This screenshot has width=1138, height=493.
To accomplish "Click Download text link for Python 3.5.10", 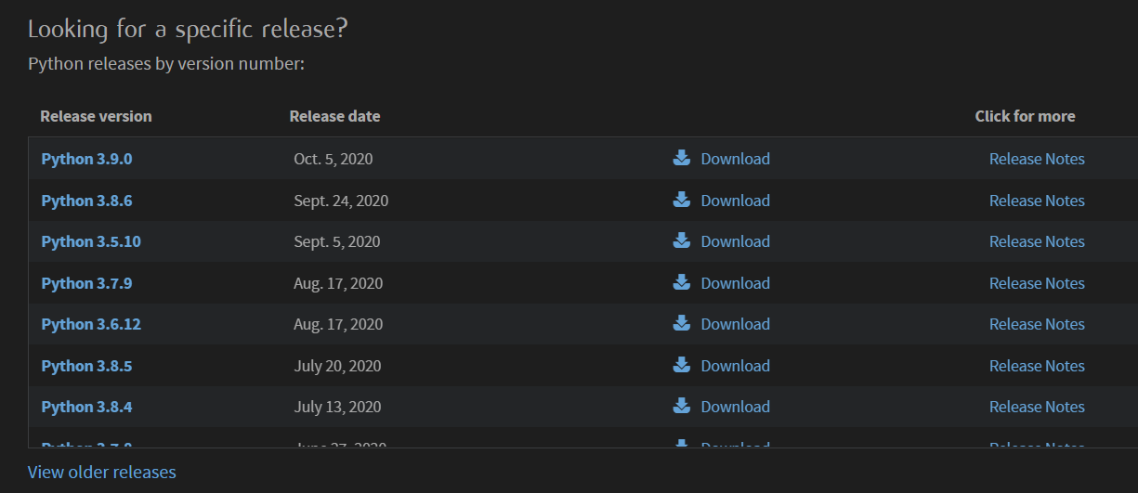I will [736, 241].
